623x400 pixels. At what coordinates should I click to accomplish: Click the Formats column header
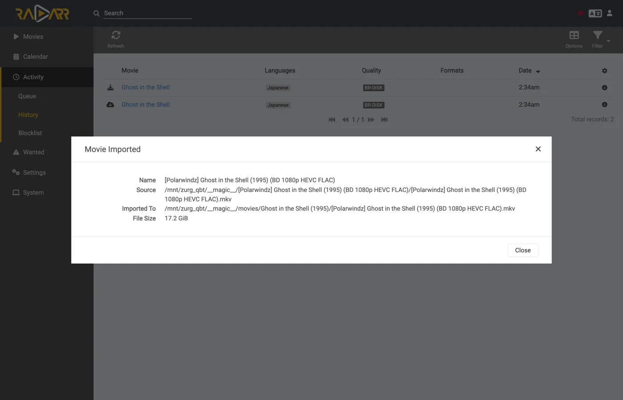[452, 70]
